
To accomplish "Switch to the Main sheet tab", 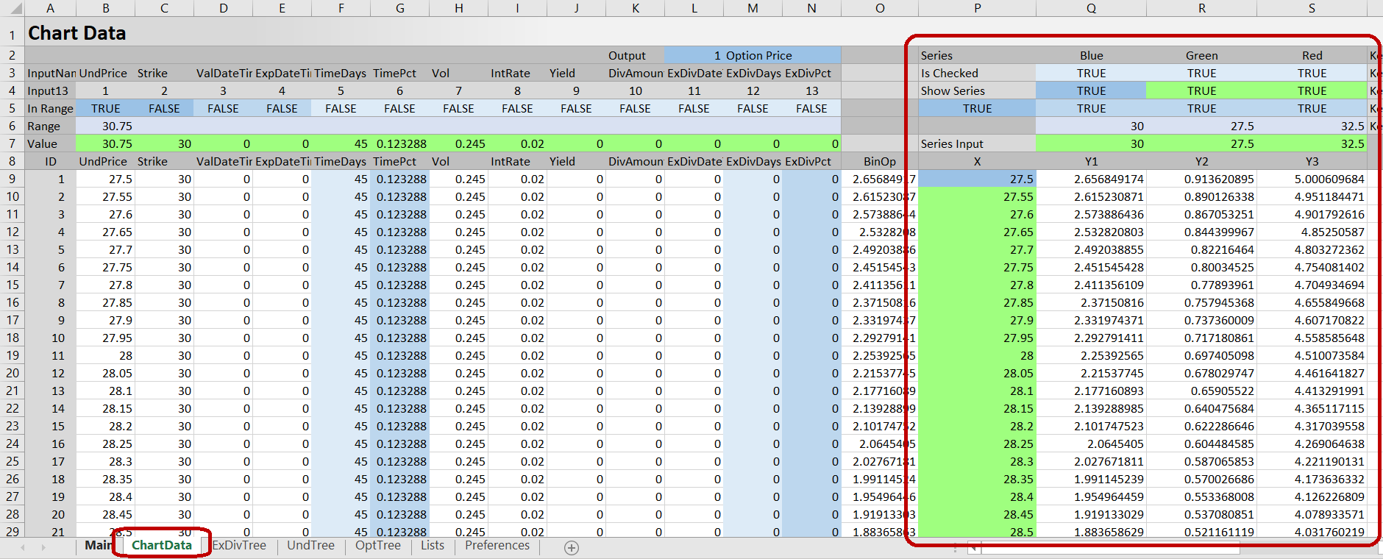I will (x=98, y=545).
